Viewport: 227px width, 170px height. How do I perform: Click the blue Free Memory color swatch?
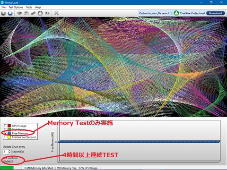coord(9,133)
